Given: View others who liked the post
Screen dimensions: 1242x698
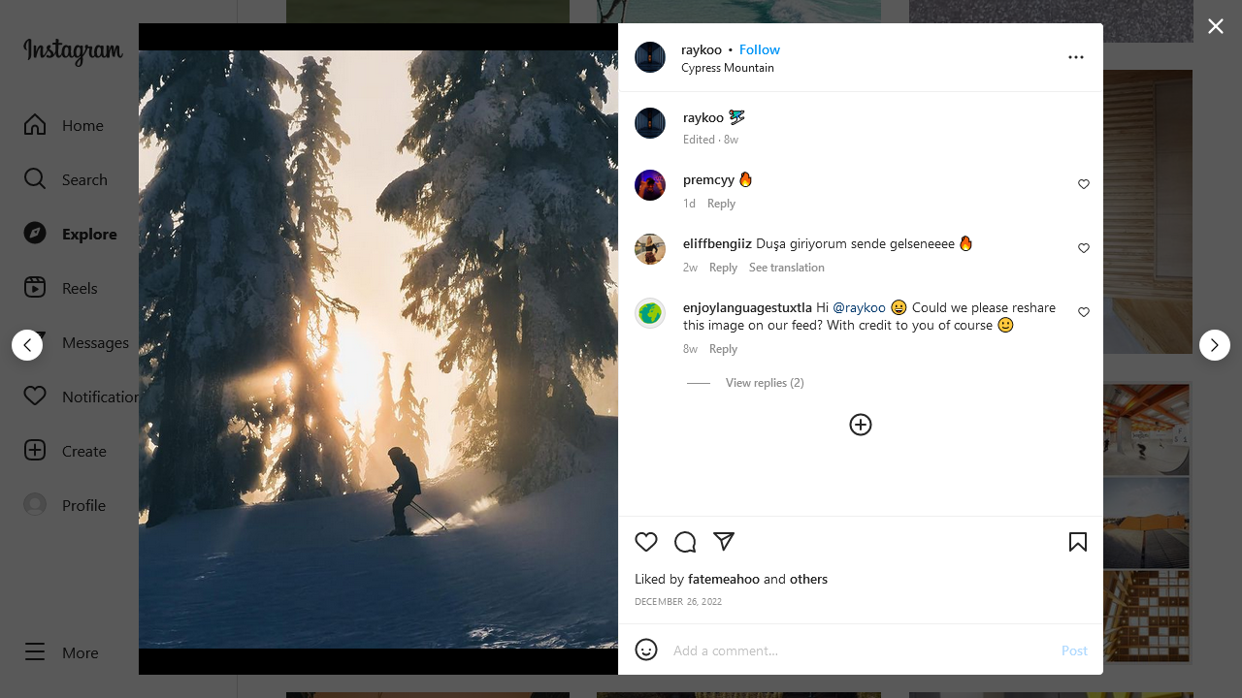Looking at the screenshot, I should coord(808,579).
